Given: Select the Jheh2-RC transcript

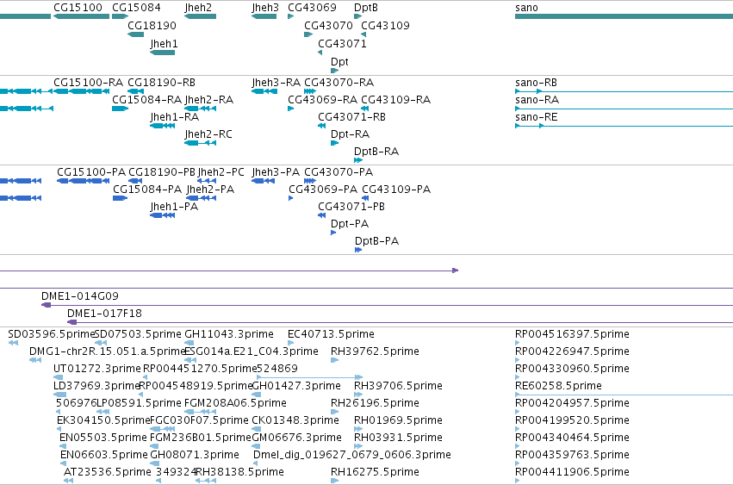Looking at the screenshot, I should (200, 143).
